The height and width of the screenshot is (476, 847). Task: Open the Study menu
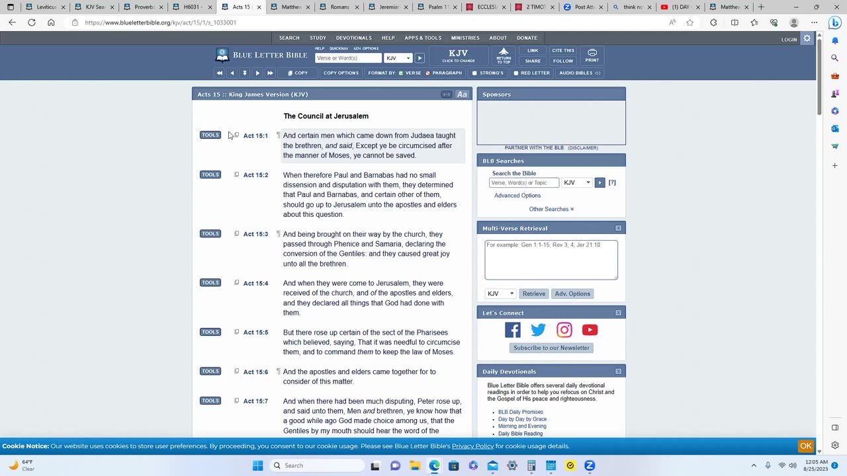point(318,38)
